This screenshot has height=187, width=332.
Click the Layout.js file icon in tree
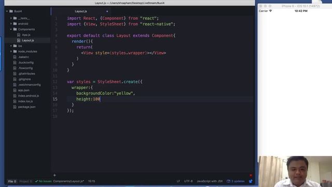click(x=19, y=41)
